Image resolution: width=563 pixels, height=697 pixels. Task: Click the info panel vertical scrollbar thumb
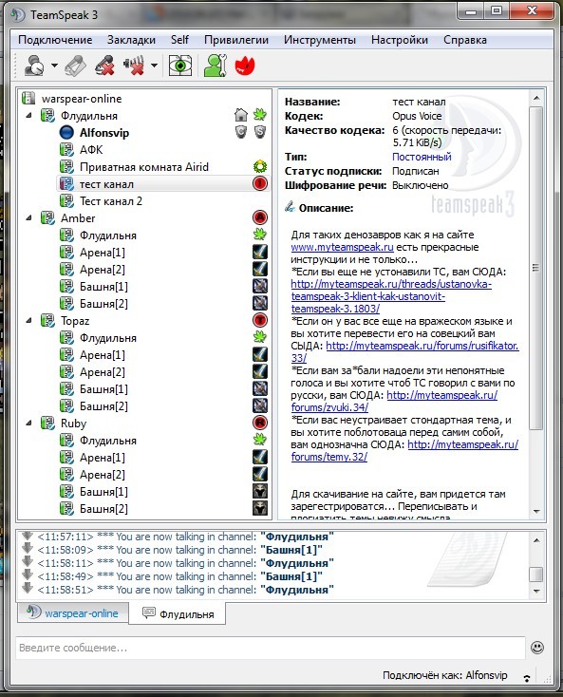pos(536,268)
